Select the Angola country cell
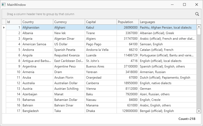Image resolution: width=203 pixels, height=126 pixels. 37,55
